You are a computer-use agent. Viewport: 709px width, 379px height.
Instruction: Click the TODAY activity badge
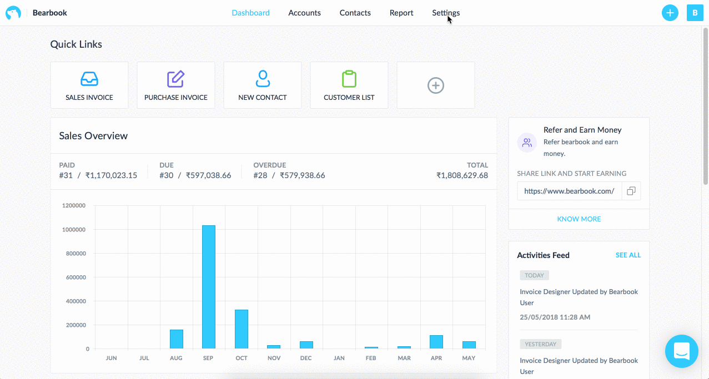tap(535, 275)
